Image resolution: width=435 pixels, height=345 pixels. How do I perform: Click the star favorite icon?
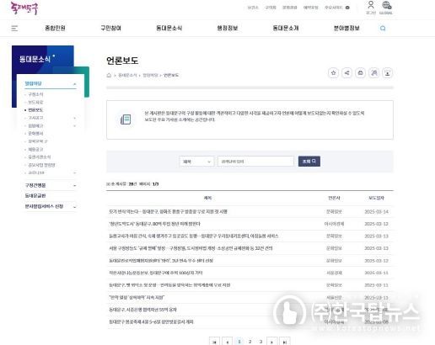point(333,73)
